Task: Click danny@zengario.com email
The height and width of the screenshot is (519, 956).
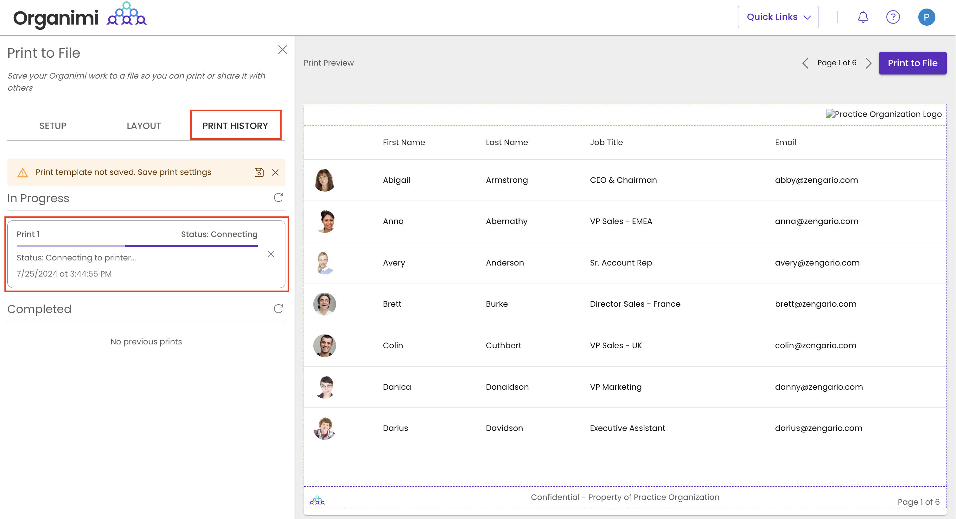Action: pos(819,387)
